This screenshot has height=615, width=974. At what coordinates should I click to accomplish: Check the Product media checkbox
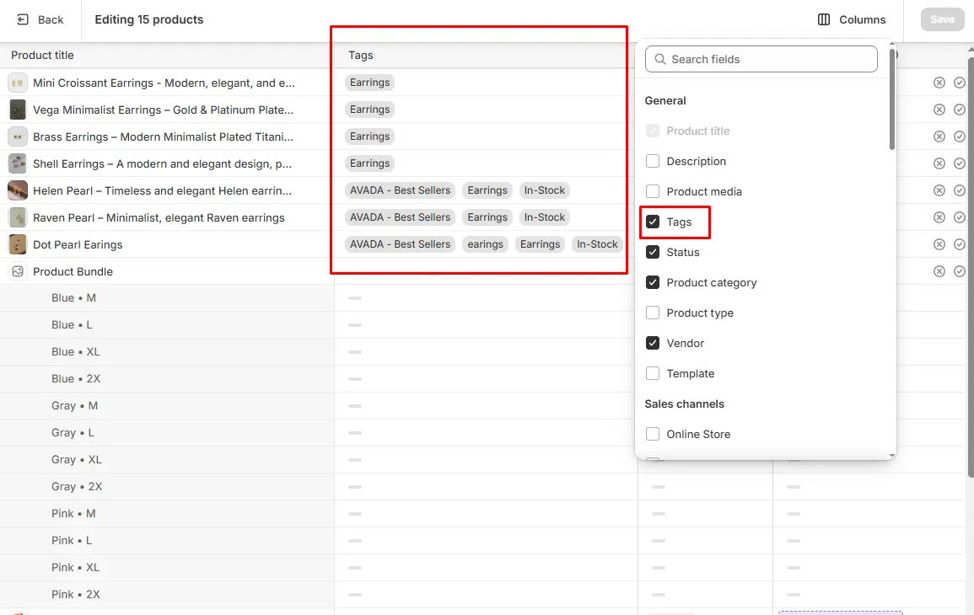point(653,191)
